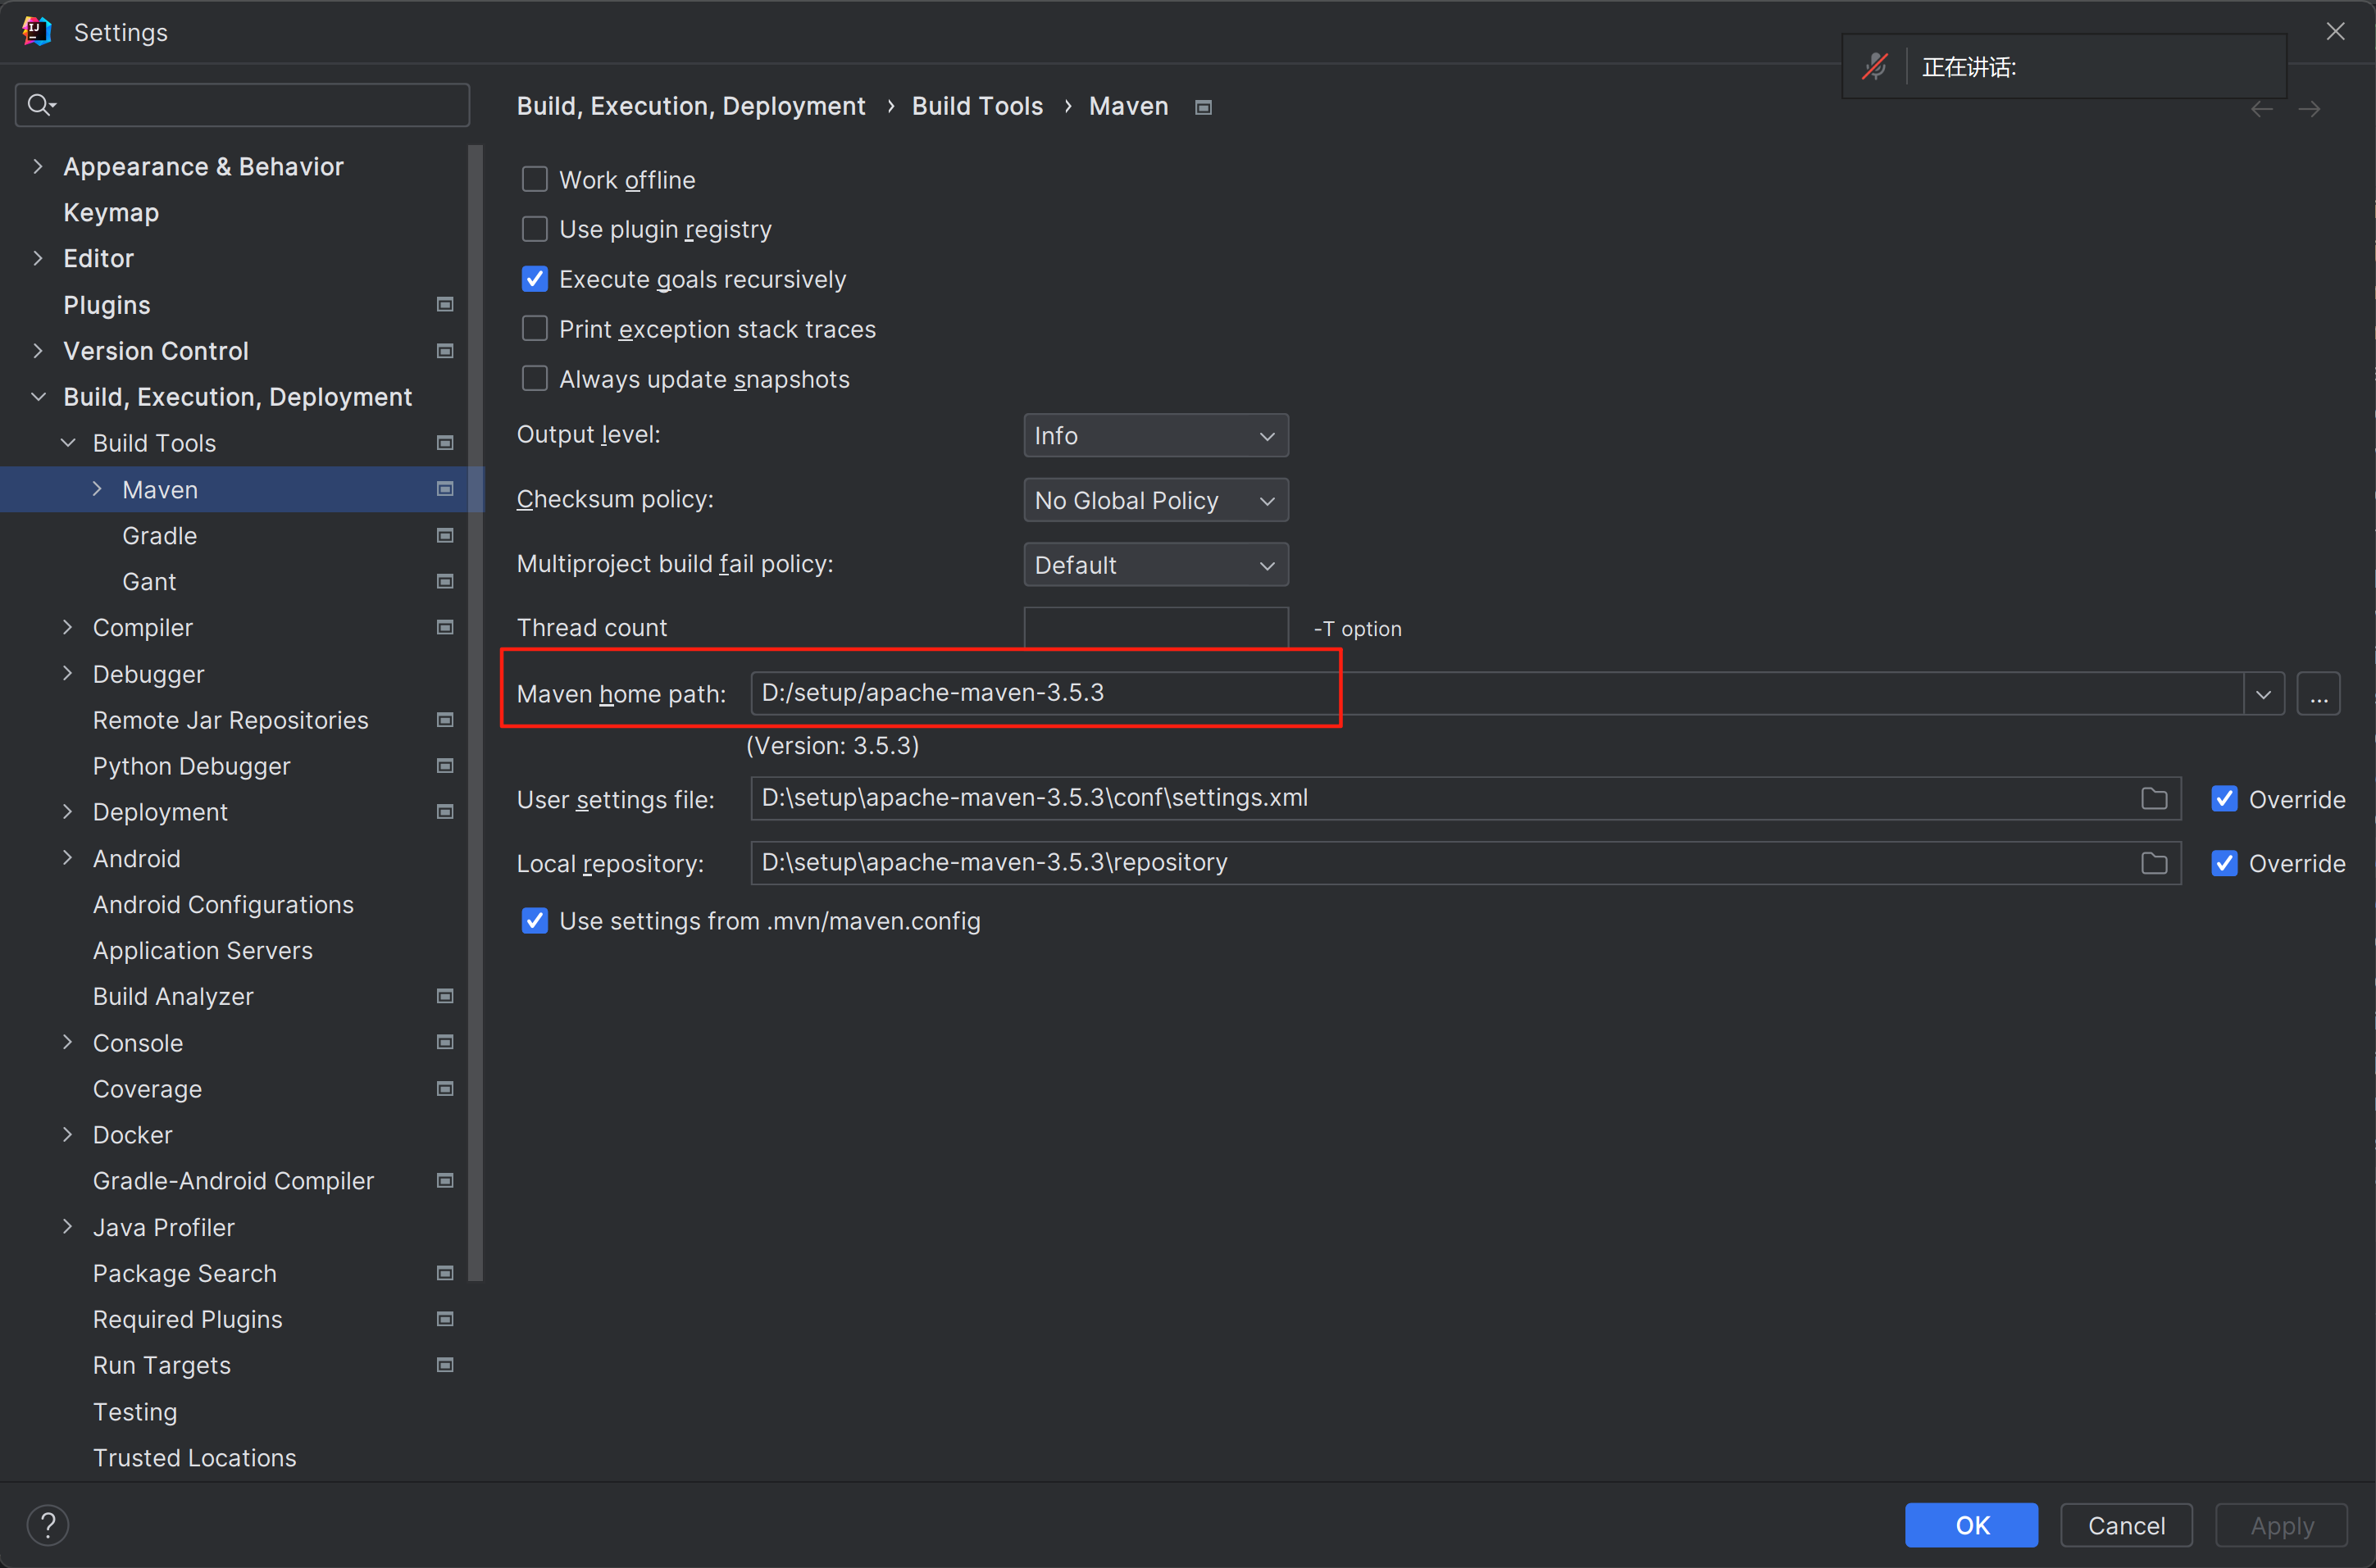2376x1568 pixels.
Task: Open Android Configurations settings page
Action: (x=223, y=904)
